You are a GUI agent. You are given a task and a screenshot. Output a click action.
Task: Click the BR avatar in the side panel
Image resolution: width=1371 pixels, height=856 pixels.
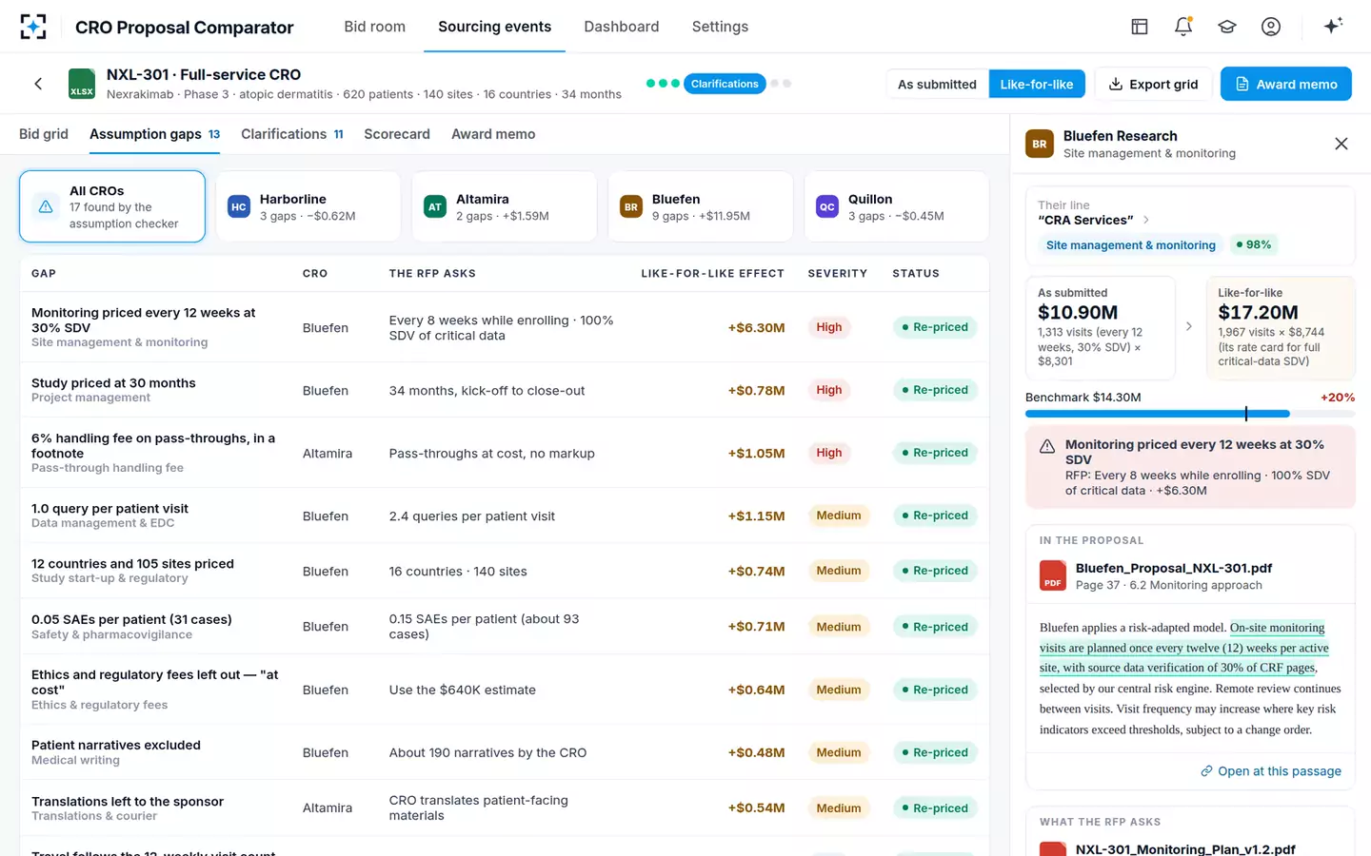[1040, 144]
